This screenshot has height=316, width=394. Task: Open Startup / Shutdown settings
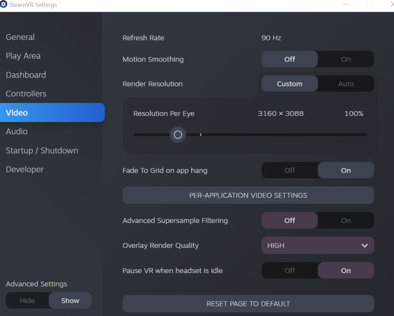pos(42,150)
